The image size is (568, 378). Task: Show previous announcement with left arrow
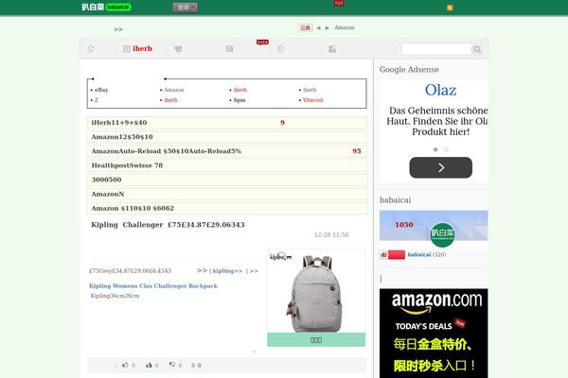pyautogui.click(x=318, y=27)
